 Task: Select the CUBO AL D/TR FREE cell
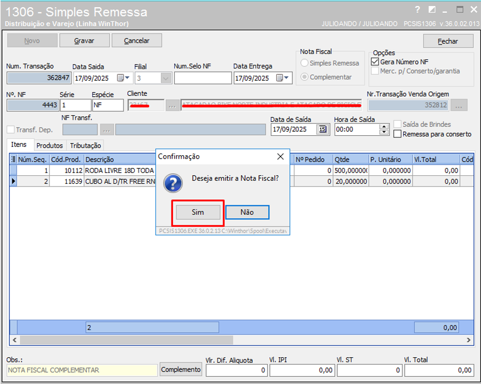pos(120,181)
